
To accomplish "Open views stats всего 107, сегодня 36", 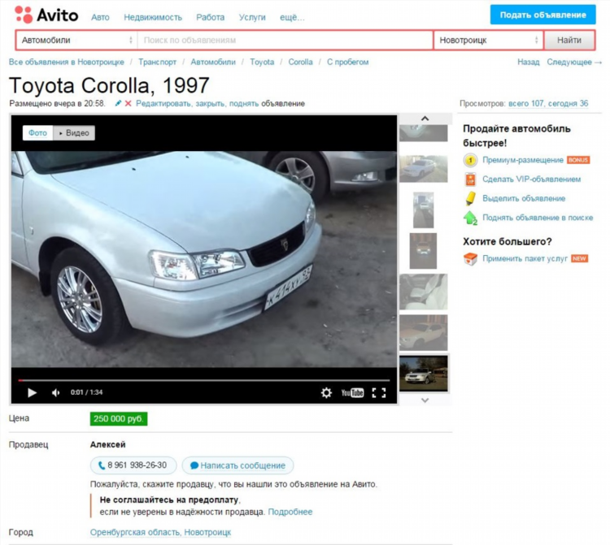I will [x=548, y=104].
